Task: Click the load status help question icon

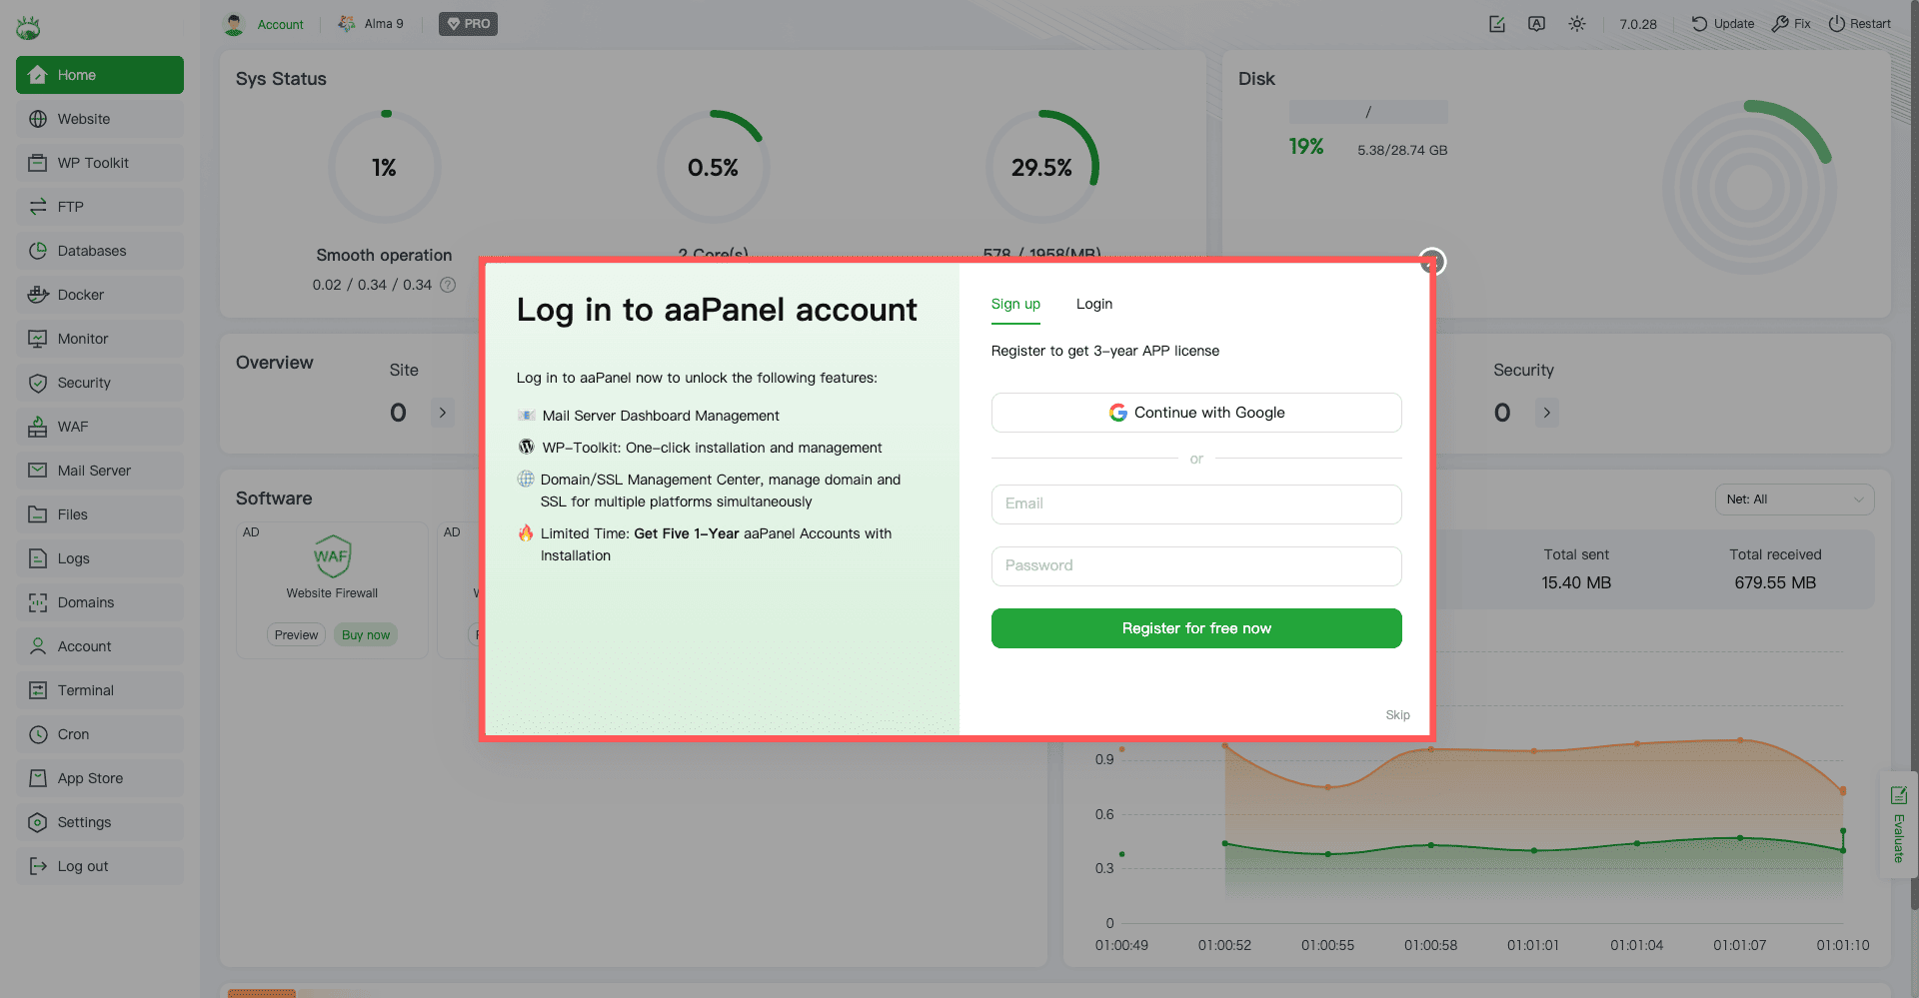Action: (448, 285)
